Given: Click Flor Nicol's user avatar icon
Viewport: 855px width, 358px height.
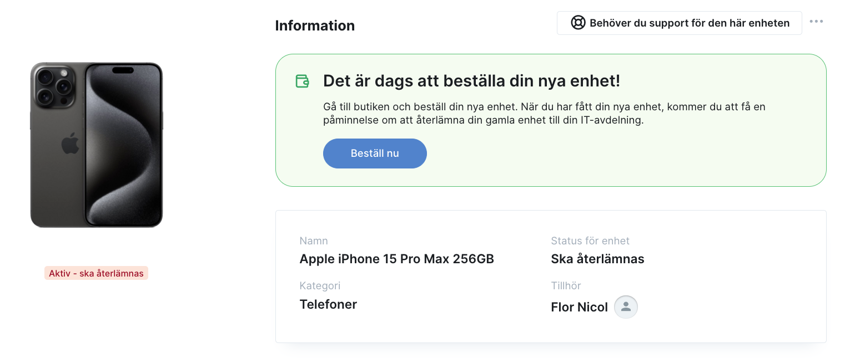Looking at the screenshot, I should (626, 307).
